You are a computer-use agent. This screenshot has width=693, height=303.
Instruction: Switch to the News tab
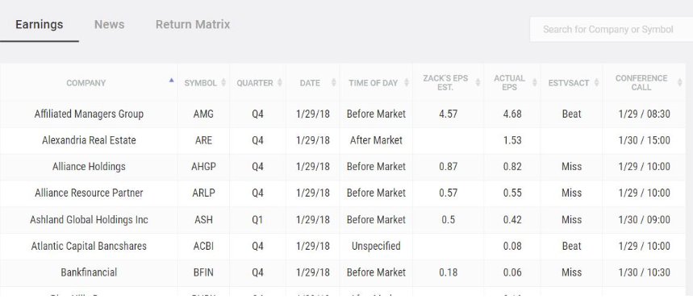109,24
